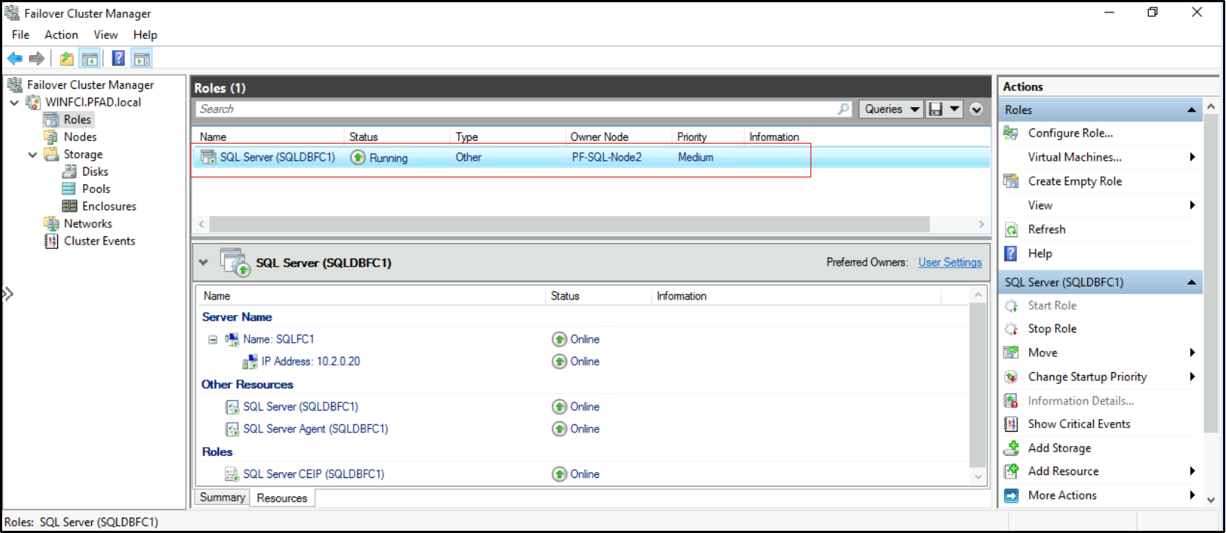This screenshot has height=533, width=1226.
Task: Click the Change Startup Priority icon
Action: pos(1012,377)
